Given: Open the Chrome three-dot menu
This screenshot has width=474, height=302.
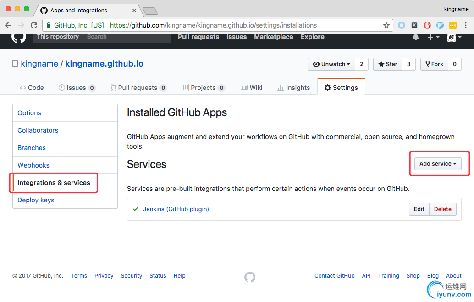Looking at the screenshot, I should (x=466, y=25).
